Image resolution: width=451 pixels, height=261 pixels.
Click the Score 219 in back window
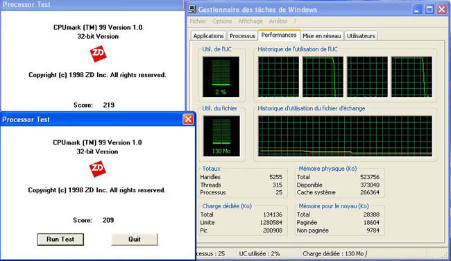pos(109,105)
